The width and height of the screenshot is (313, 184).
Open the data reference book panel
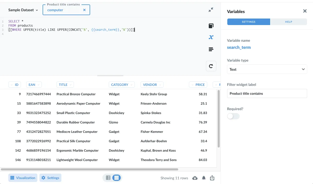(x=211, y=26)
